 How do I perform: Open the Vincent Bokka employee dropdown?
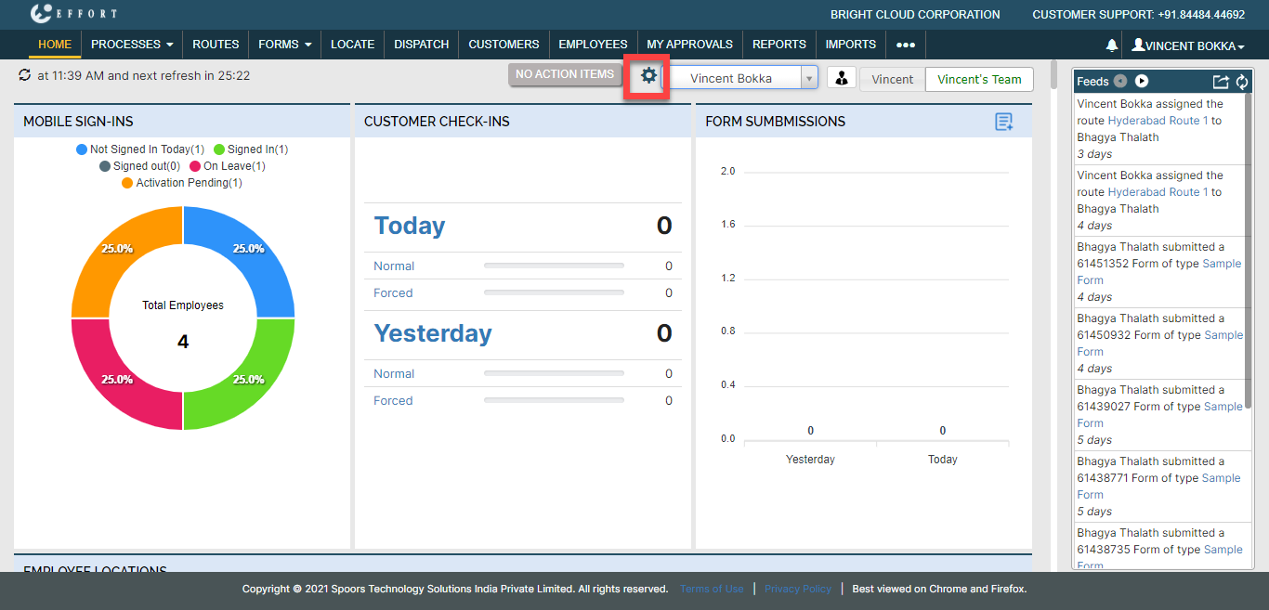click(x=808, y=79)
